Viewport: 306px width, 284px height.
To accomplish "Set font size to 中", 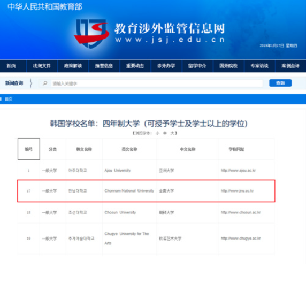I will pyautogui.click(x=165, y=133).
